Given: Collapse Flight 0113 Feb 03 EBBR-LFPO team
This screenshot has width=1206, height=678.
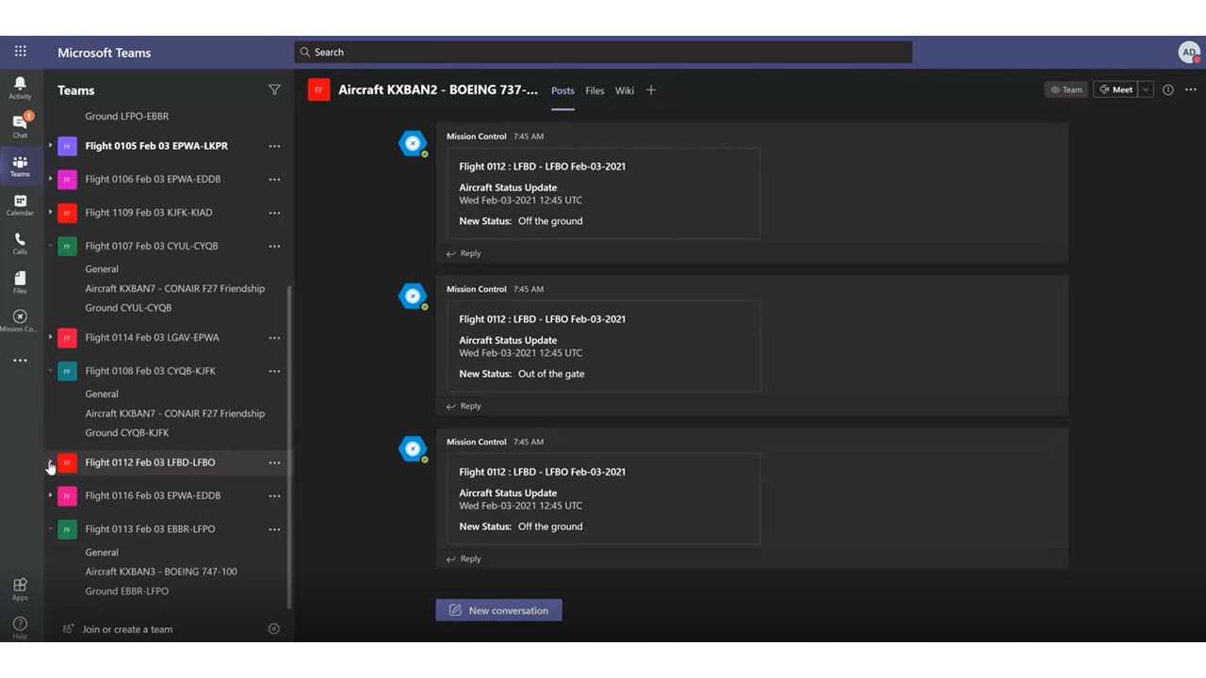Looking at the screenshot, I should [x=51, y=529].
